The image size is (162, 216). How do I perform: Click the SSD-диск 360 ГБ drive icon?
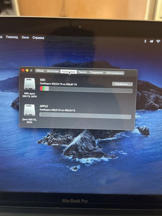30,84
